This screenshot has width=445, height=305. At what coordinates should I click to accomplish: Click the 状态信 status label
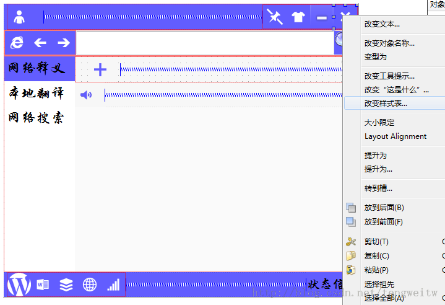click(x=325, y=285)
